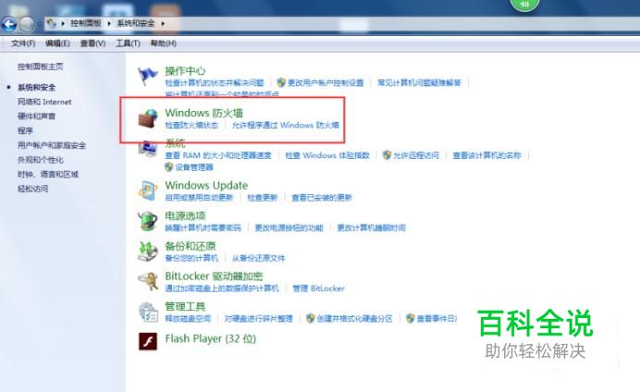Click 查看该计算机的名称 link

(486, 155)
